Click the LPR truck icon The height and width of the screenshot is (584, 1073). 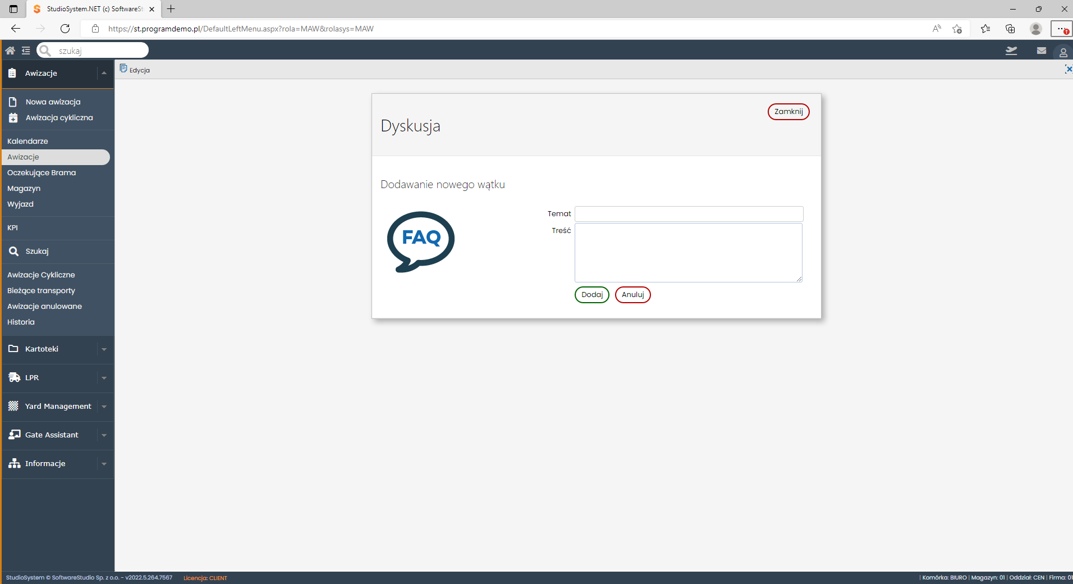tap(14, 377)
